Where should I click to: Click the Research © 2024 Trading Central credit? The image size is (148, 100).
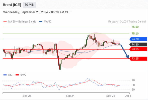point(127,22)
